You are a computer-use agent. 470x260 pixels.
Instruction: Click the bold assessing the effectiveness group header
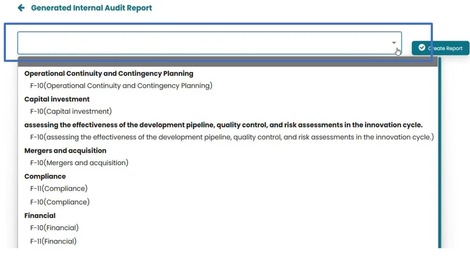click(223, 125)
